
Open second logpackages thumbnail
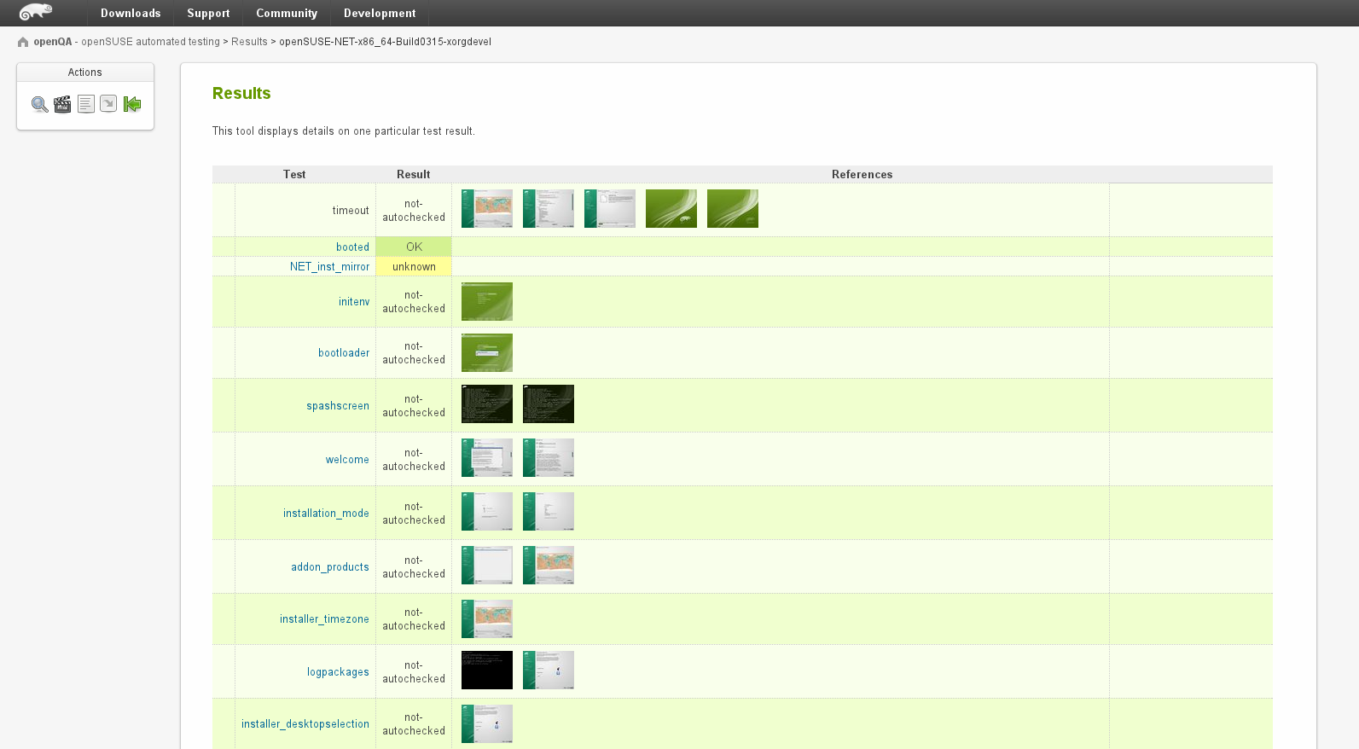click(x=549, y=671)
